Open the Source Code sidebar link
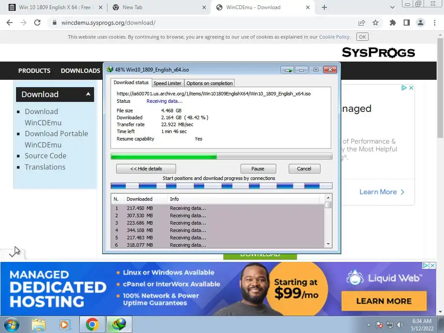 tap(46, 156)
